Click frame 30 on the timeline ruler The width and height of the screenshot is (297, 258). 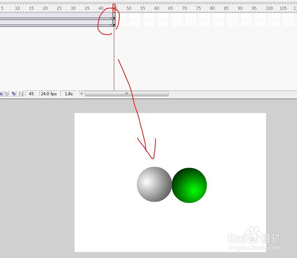[73, 8]
